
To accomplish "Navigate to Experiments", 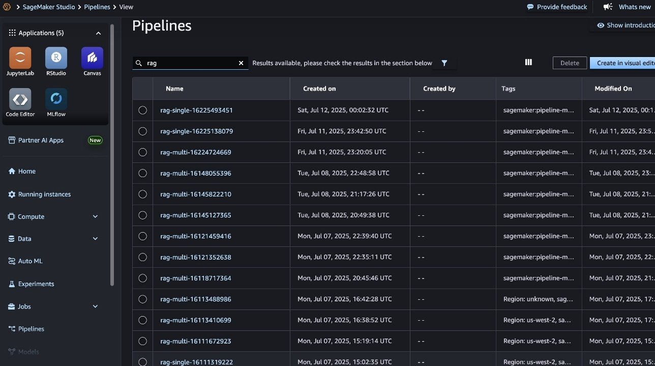I will (36, 284).
